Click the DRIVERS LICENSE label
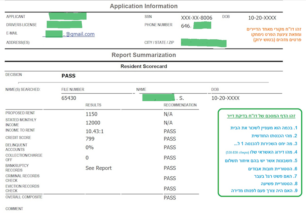 point(22,25)
